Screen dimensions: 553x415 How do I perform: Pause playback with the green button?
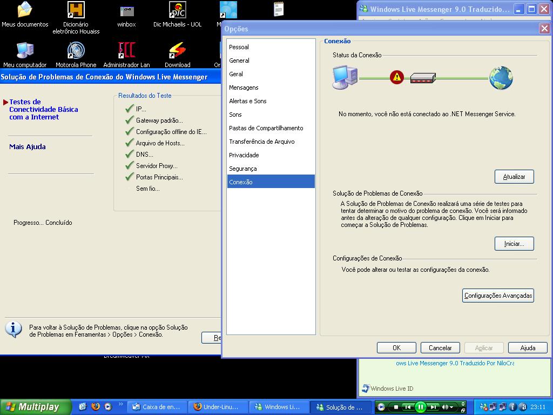420,407
